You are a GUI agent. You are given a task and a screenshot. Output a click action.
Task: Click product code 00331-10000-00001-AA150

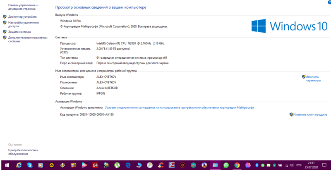tap(96, 114)
